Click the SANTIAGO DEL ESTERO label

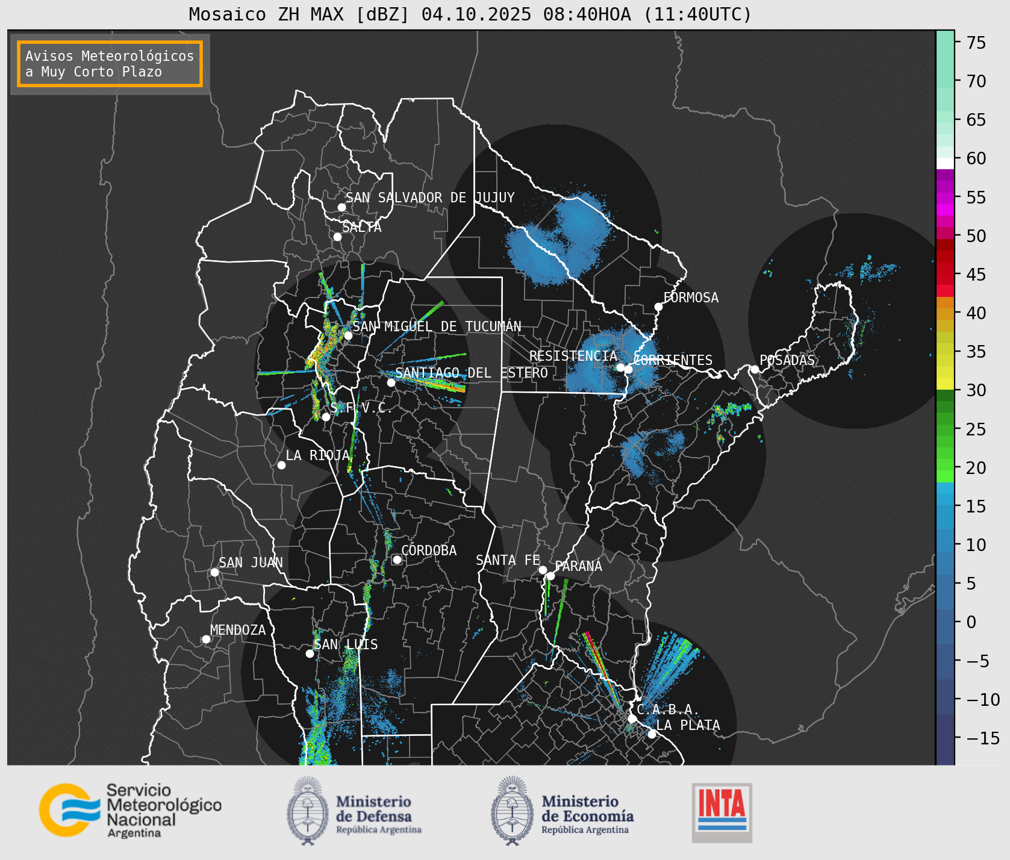tap(472, 373)
